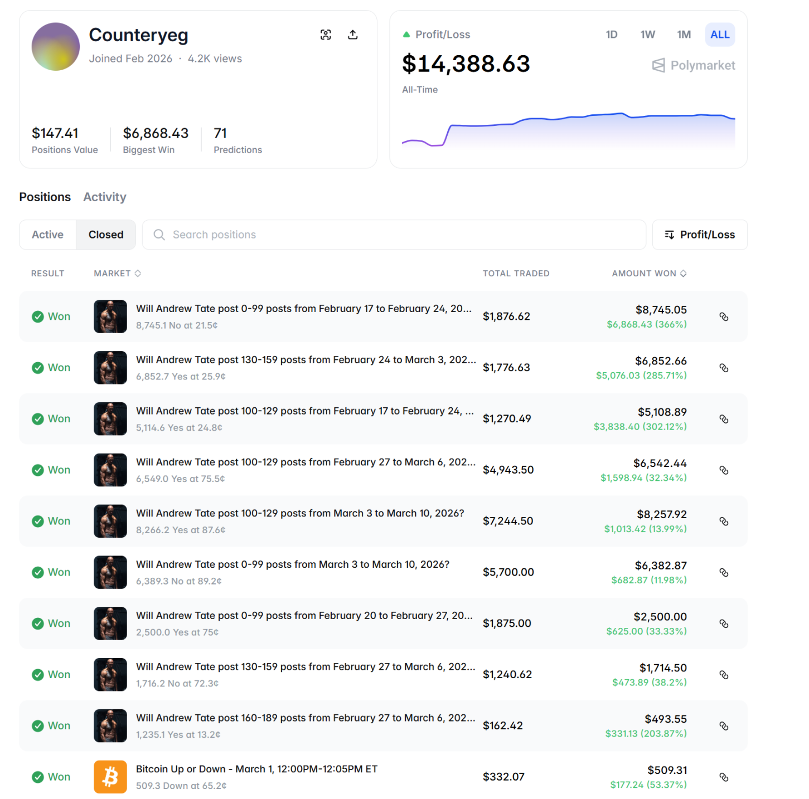
Task: Sort by the Amount Won column
Action: coord(649,274)
